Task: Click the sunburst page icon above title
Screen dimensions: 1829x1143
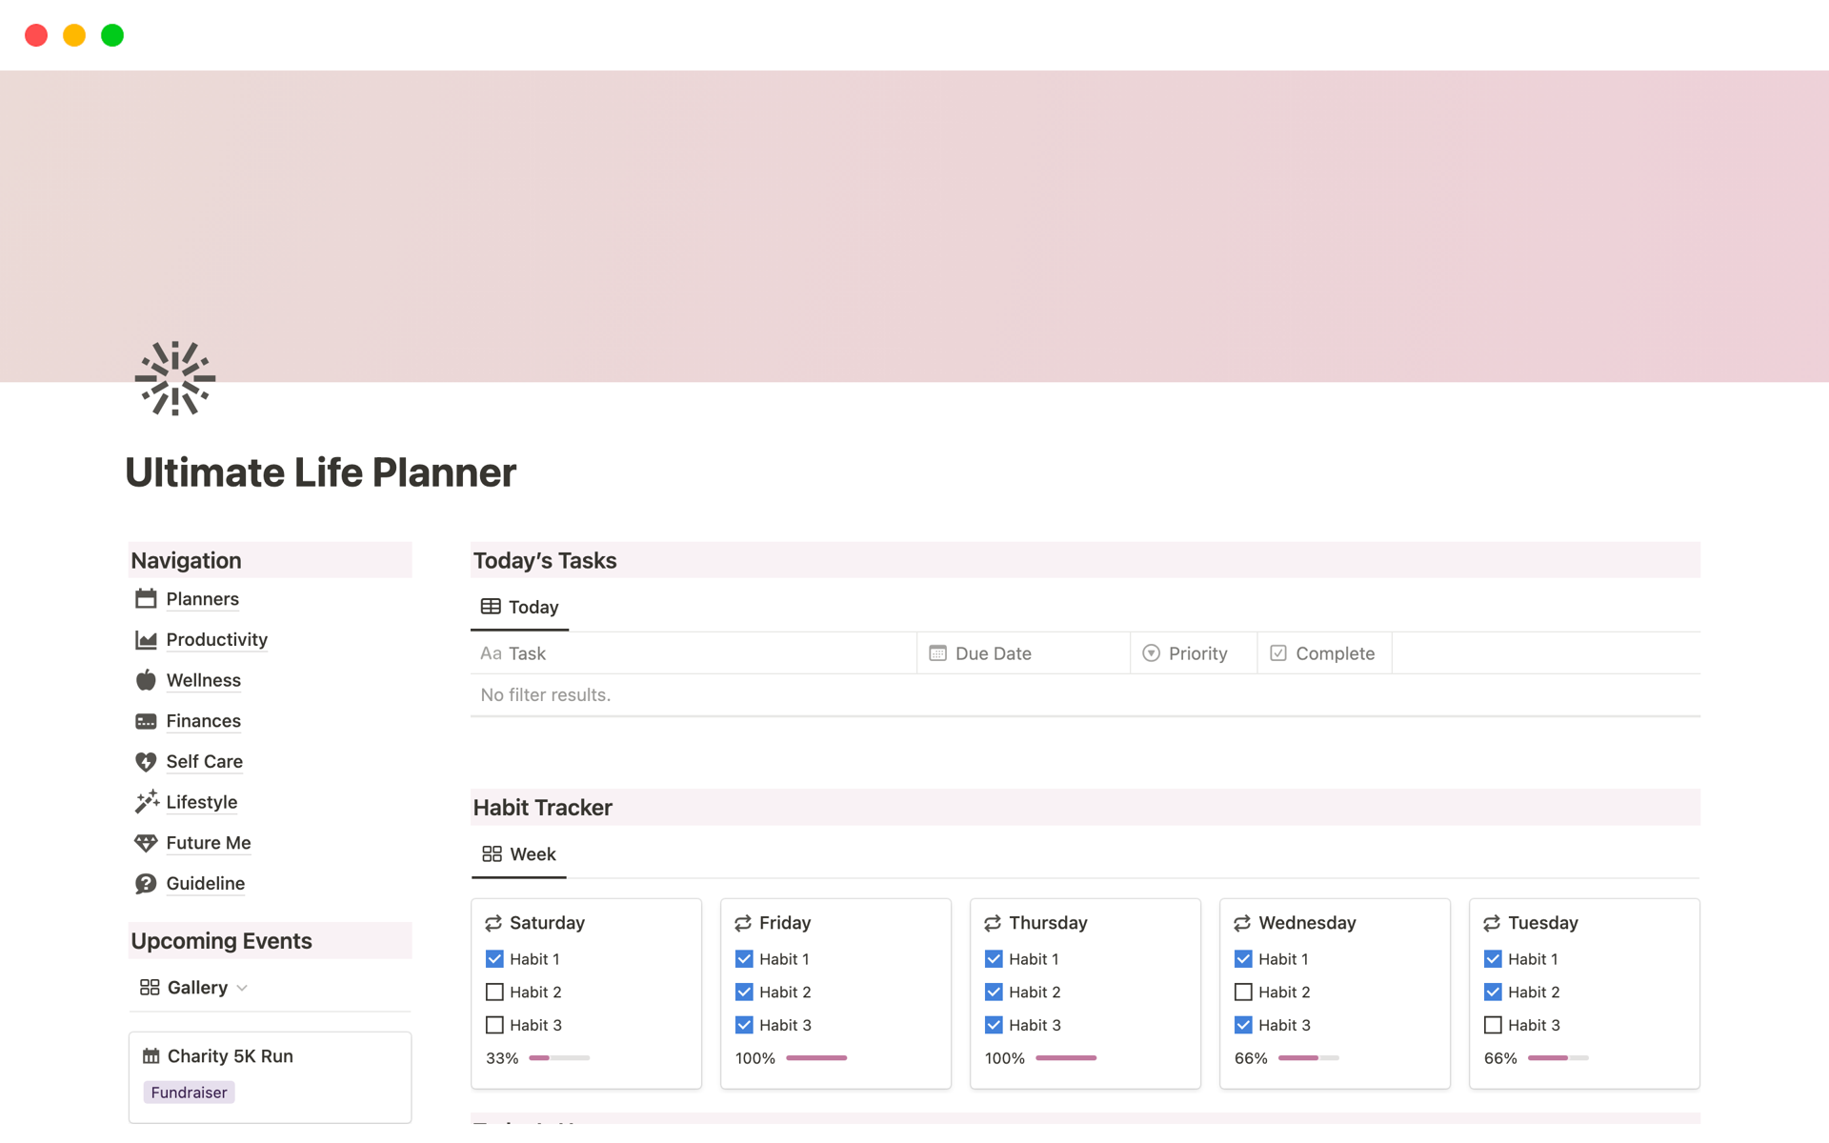Action: tap(175, 378)
